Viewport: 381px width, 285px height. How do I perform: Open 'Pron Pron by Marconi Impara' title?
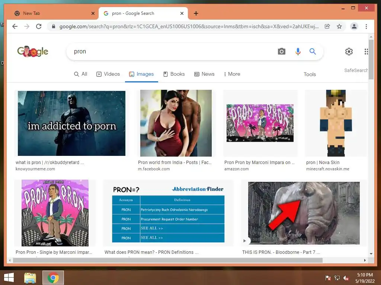(x=259, y=163)
